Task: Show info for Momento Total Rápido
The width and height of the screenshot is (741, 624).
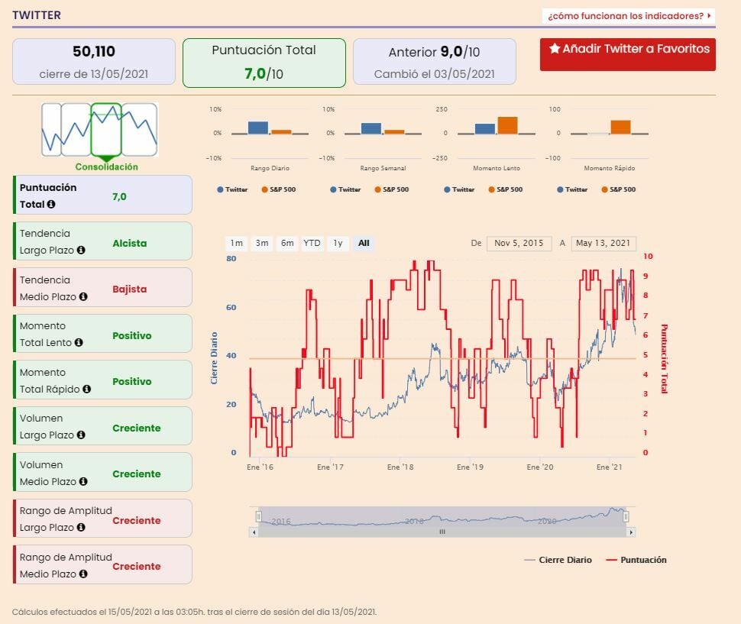Action: tap(86, 389)
